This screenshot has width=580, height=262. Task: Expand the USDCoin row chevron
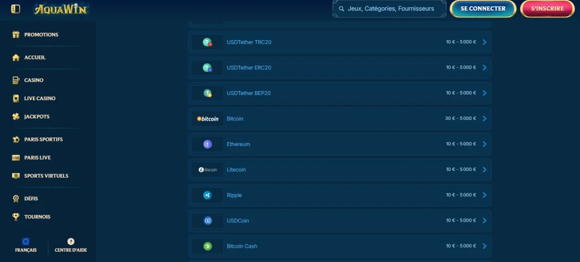pos(485,221)
